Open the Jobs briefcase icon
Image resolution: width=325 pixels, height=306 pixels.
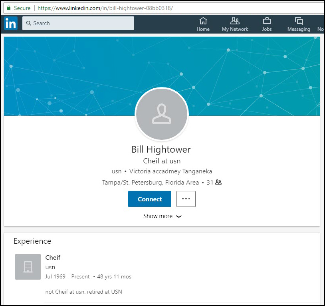[x=266, y=21]
